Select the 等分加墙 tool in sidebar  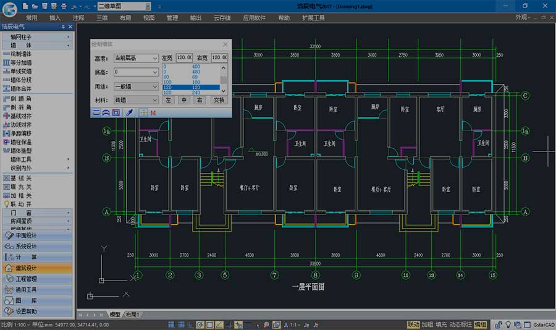coord(21,62)
